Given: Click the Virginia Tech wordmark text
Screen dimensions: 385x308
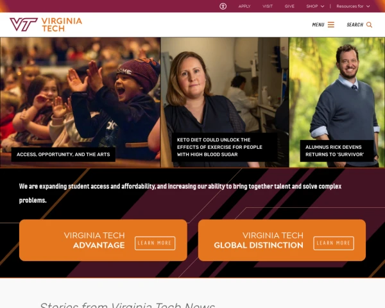Looking at the screenshot, I should pyautogui.click(x=62, y=24).
